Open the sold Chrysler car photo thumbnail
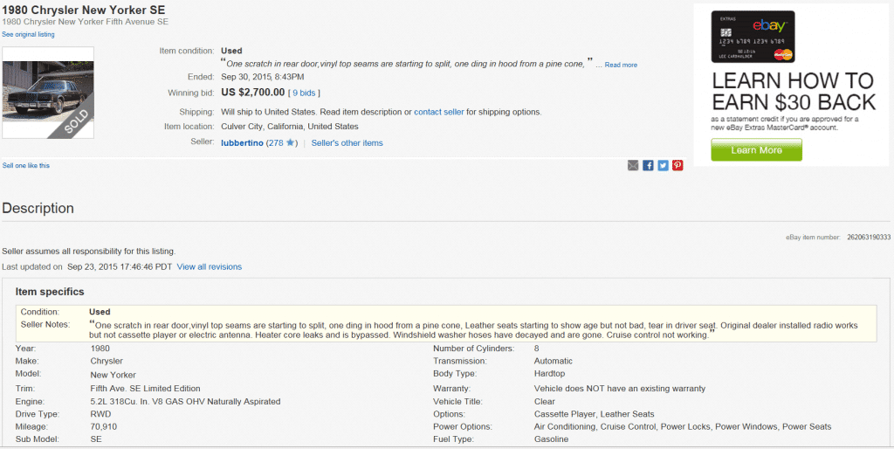Image resolution: width=894 pixels, height=449 pixels. pos(48,93)
